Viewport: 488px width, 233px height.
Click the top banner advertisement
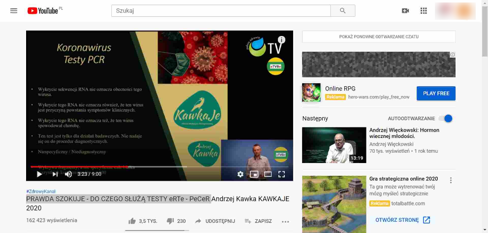379,65
